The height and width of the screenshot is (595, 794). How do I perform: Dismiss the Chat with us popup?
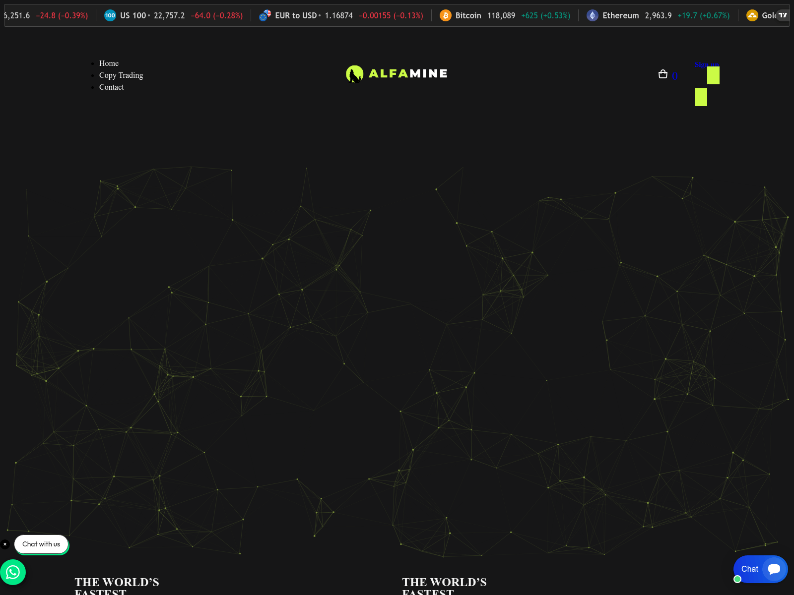[5, 544]
